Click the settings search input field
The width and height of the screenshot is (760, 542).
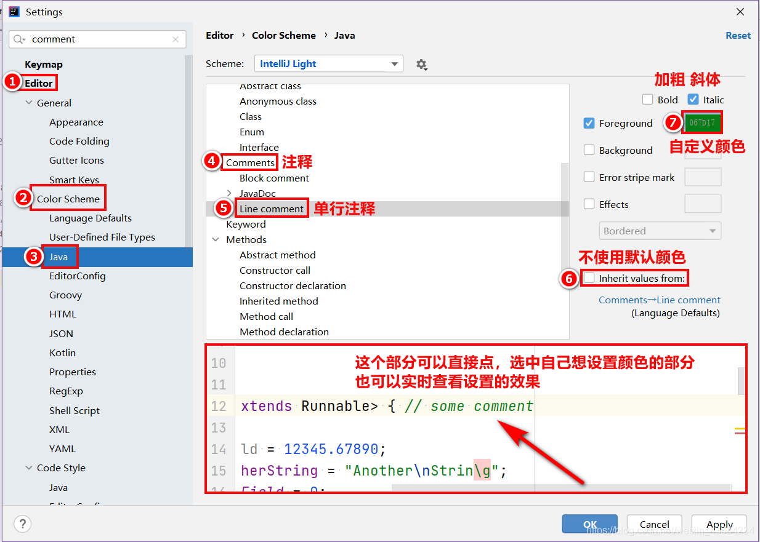click(97, 39)
